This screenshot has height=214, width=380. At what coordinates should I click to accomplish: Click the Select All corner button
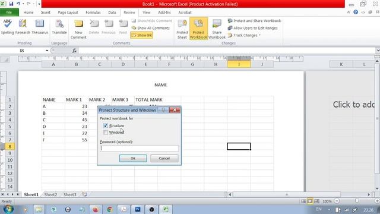(x=5, y=59)
